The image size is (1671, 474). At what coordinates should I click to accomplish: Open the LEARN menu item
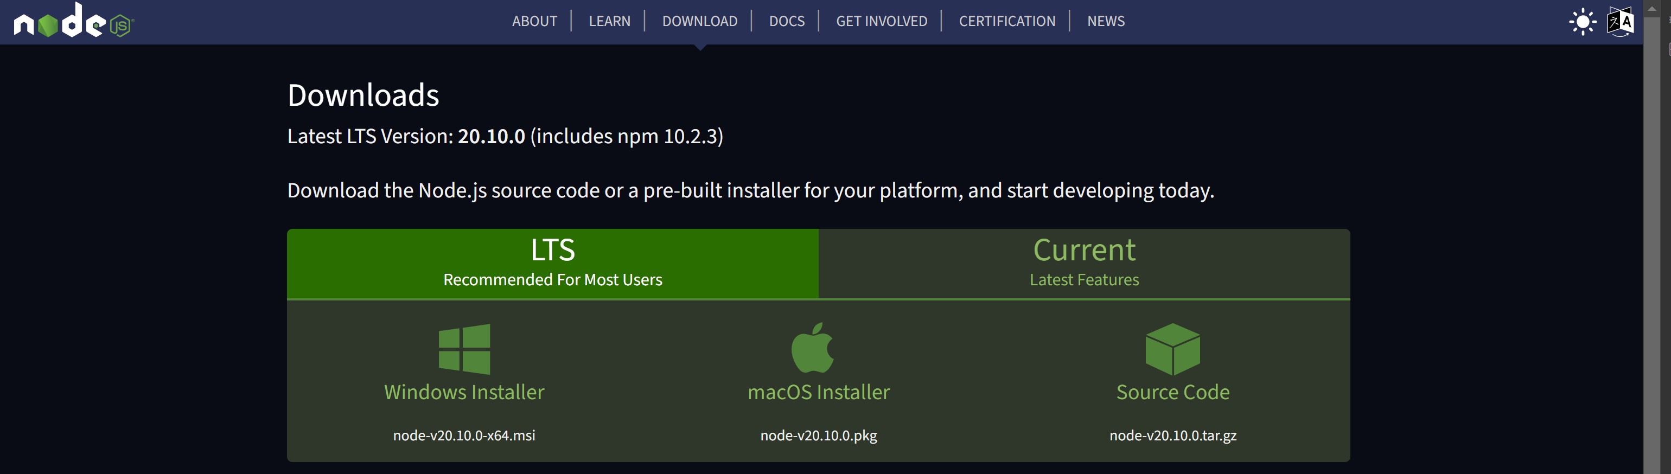pos(609,21)
